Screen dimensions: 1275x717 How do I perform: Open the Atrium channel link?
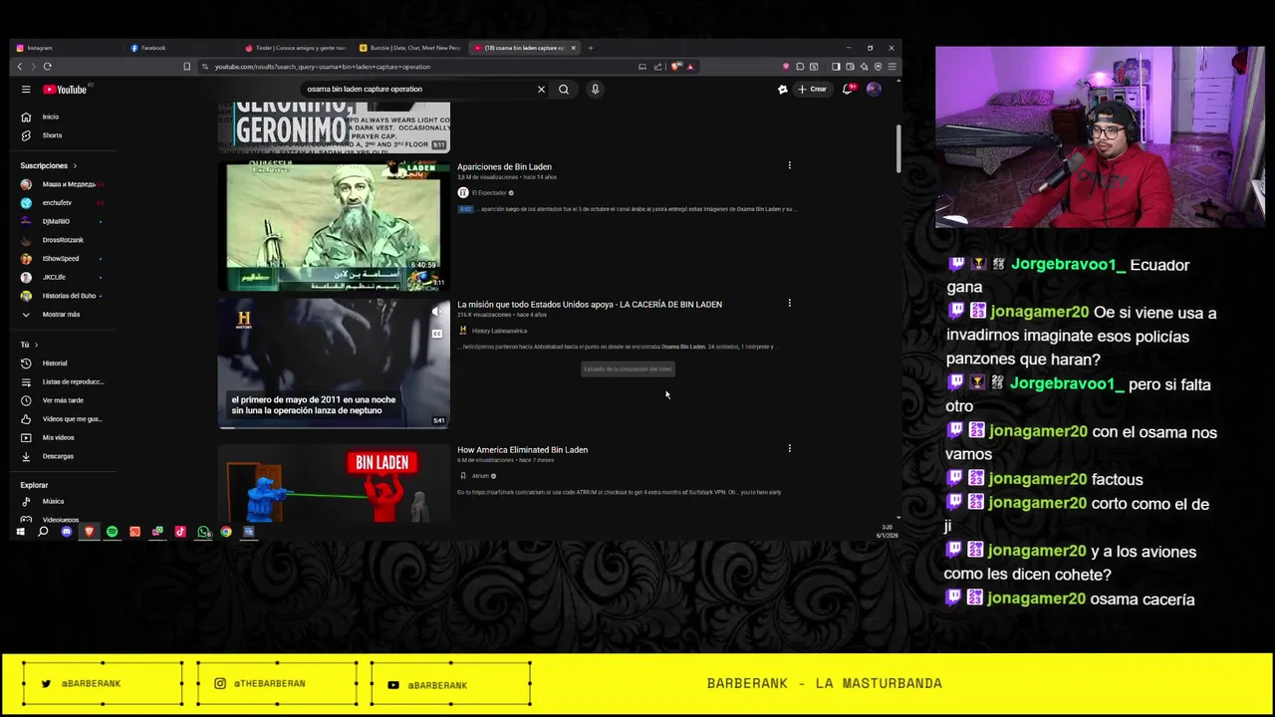coord(480,476)
